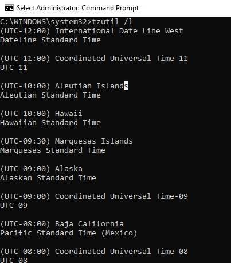Click the Coordinated Universal Time-09 line

click(94, 196)
